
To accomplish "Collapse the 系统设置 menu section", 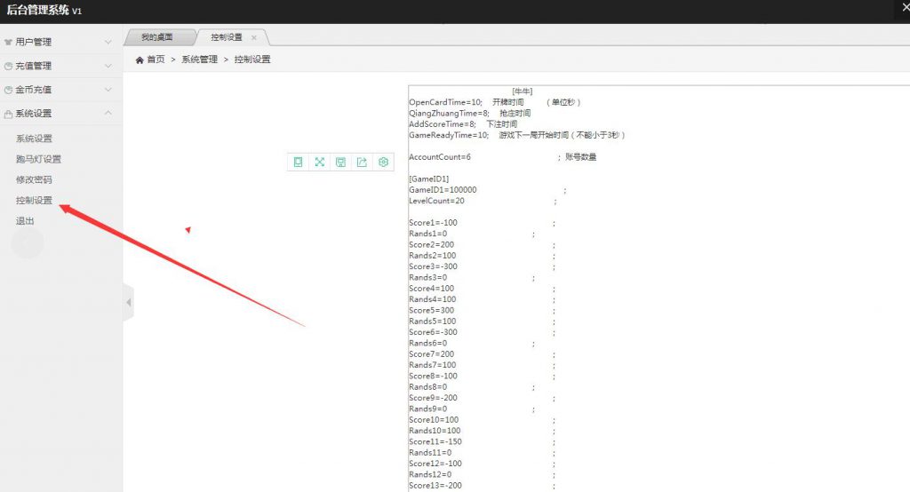I will pyautogui.click(x=60, y=114).
